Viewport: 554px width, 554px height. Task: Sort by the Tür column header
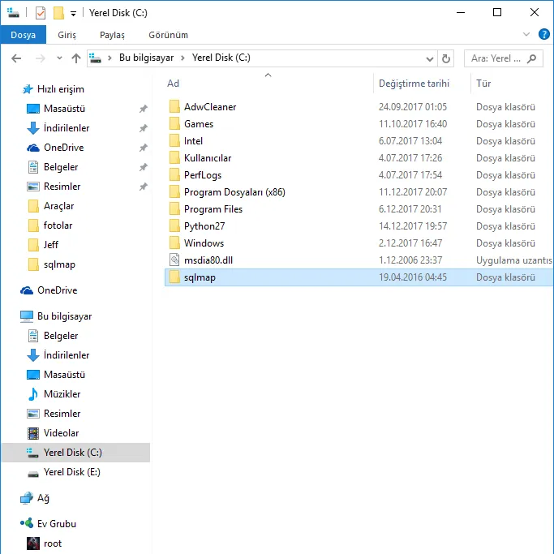point(483,84)
